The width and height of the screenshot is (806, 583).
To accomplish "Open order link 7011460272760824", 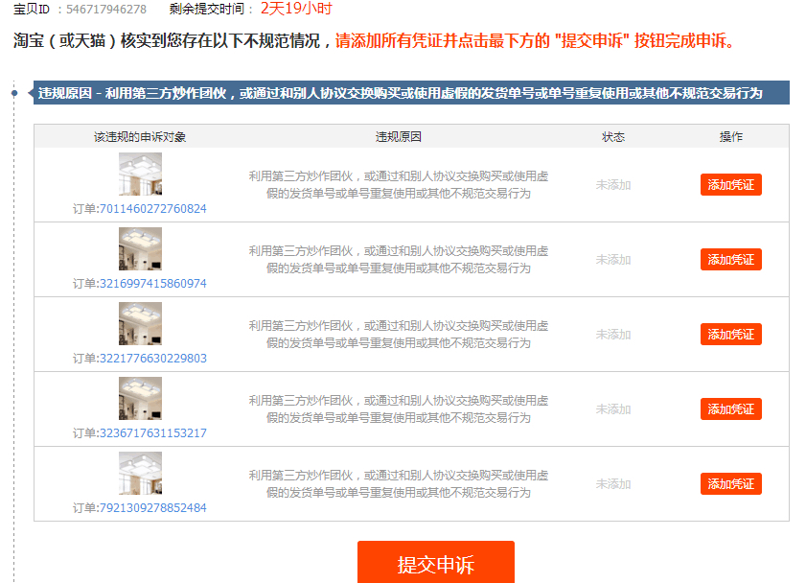I will pos(152,209).
